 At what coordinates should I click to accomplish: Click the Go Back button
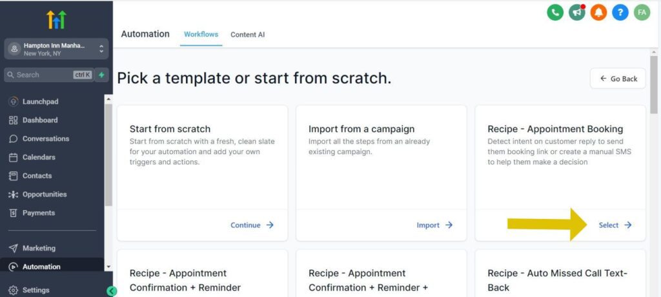click(x=618, y=79)
